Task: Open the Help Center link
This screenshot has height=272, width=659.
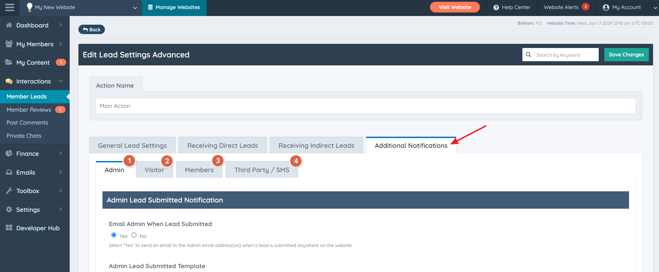Action: [x=512, y=7]
